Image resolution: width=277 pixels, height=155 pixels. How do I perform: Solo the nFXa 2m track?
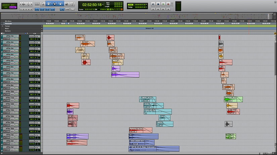[x=7, y=45]
